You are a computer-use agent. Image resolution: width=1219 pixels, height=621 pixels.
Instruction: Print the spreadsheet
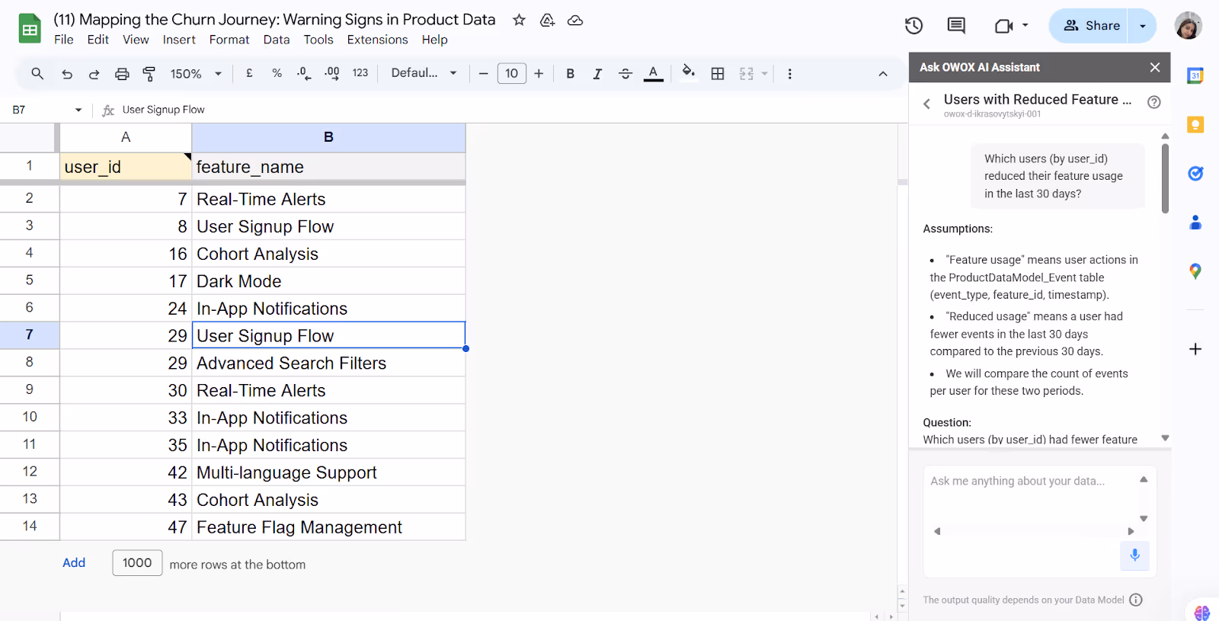122,74
